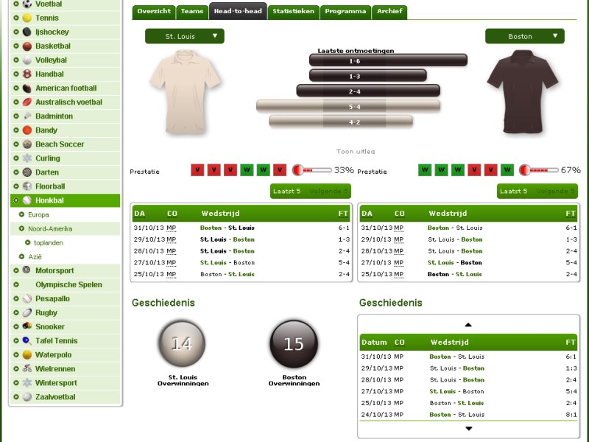Click the Ijshockey puck icon
Screen dimensions: 589x442
point(27,32)
